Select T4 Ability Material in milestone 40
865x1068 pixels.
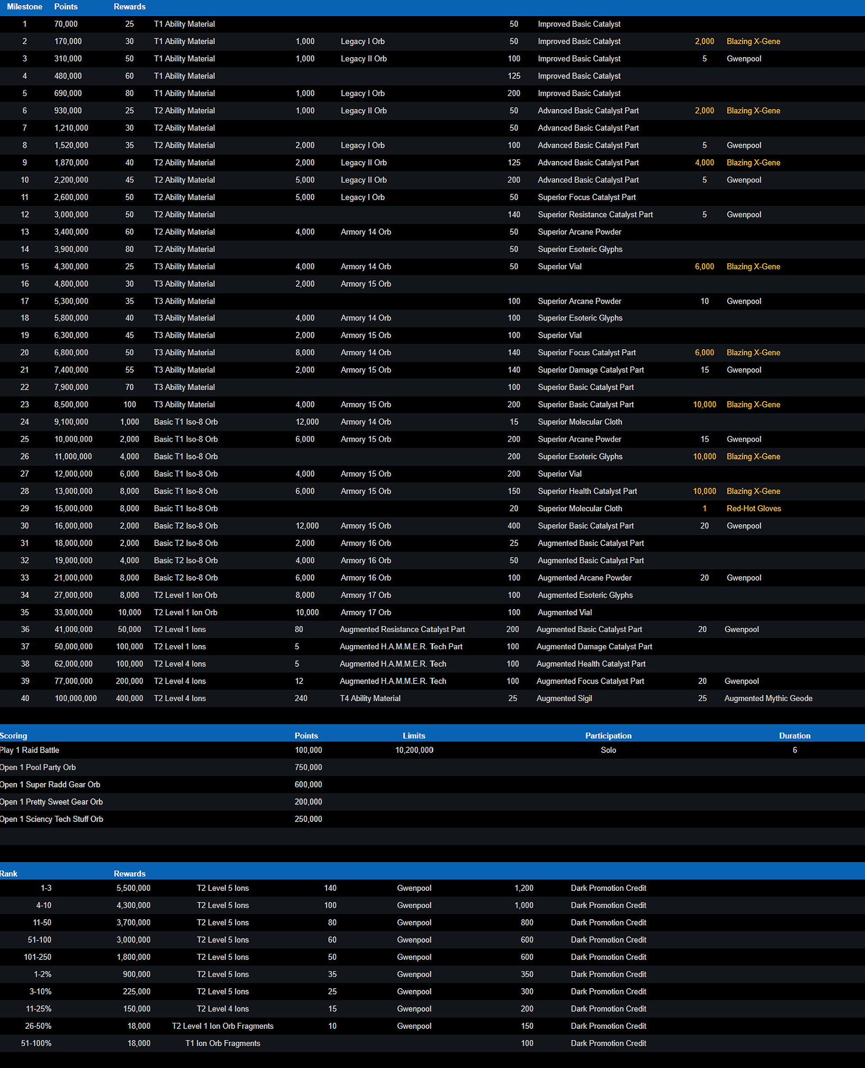coord(370,698)
